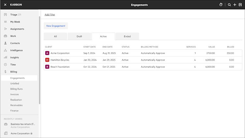Click the My Week list icon

(5, 22)
